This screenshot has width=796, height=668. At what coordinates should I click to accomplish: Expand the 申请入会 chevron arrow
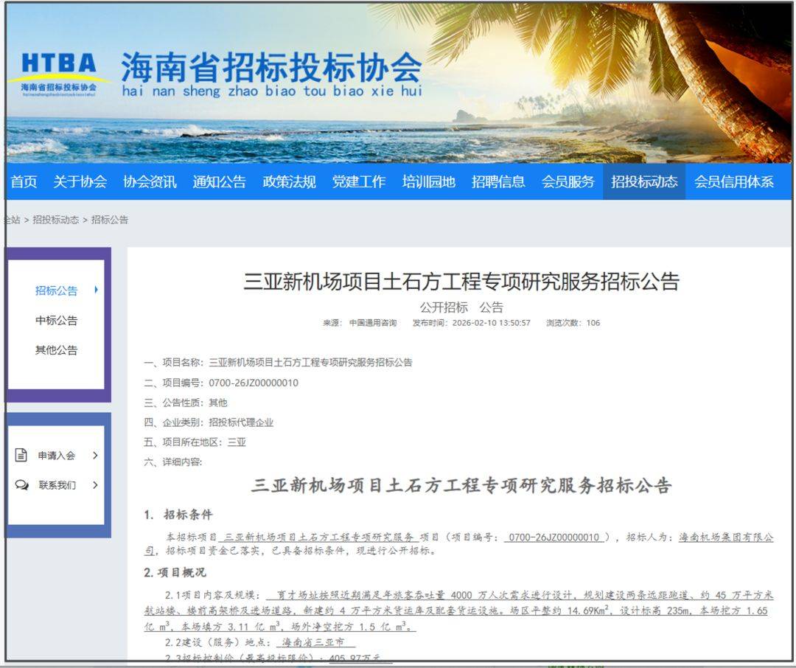click(95, 456)
